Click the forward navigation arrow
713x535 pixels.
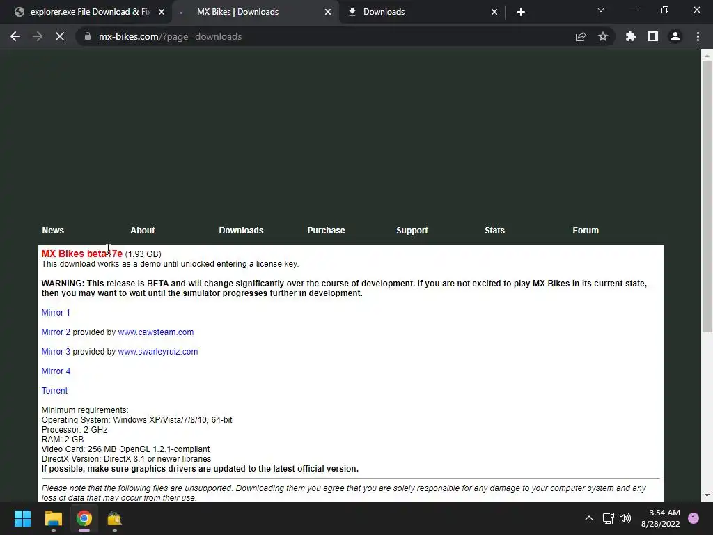pyautogui.click(x=38, y=36)
